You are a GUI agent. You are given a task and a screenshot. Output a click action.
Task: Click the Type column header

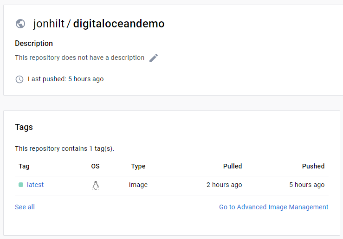(138, 166)
